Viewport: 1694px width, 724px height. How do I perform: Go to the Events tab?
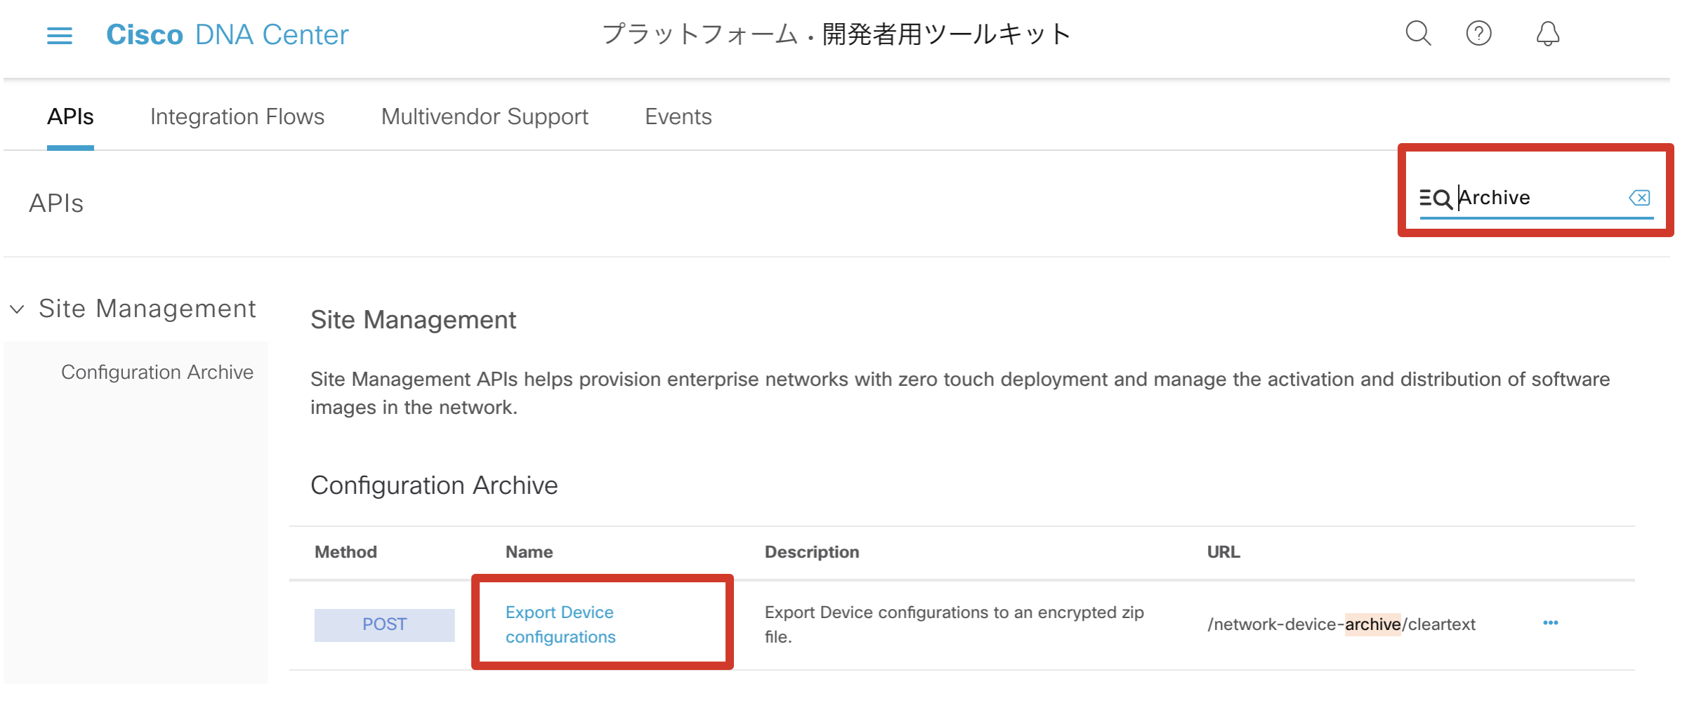pos(678,116)
